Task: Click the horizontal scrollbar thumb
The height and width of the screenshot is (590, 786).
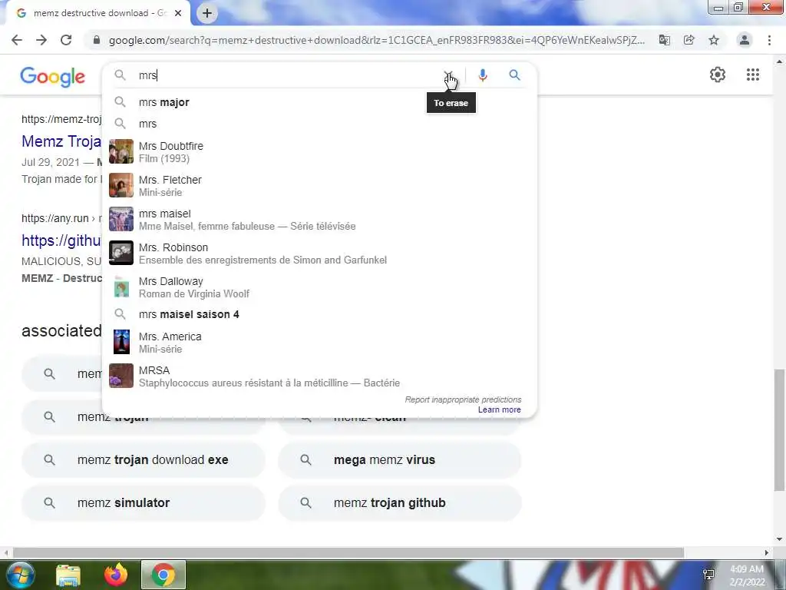Action: point(348,552)
